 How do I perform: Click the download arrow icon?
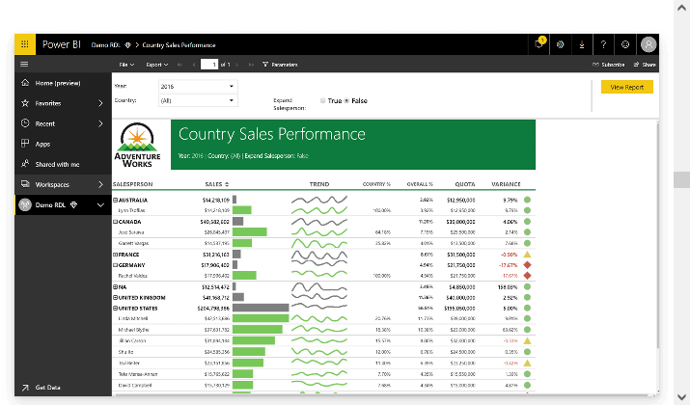pos(582,44)
